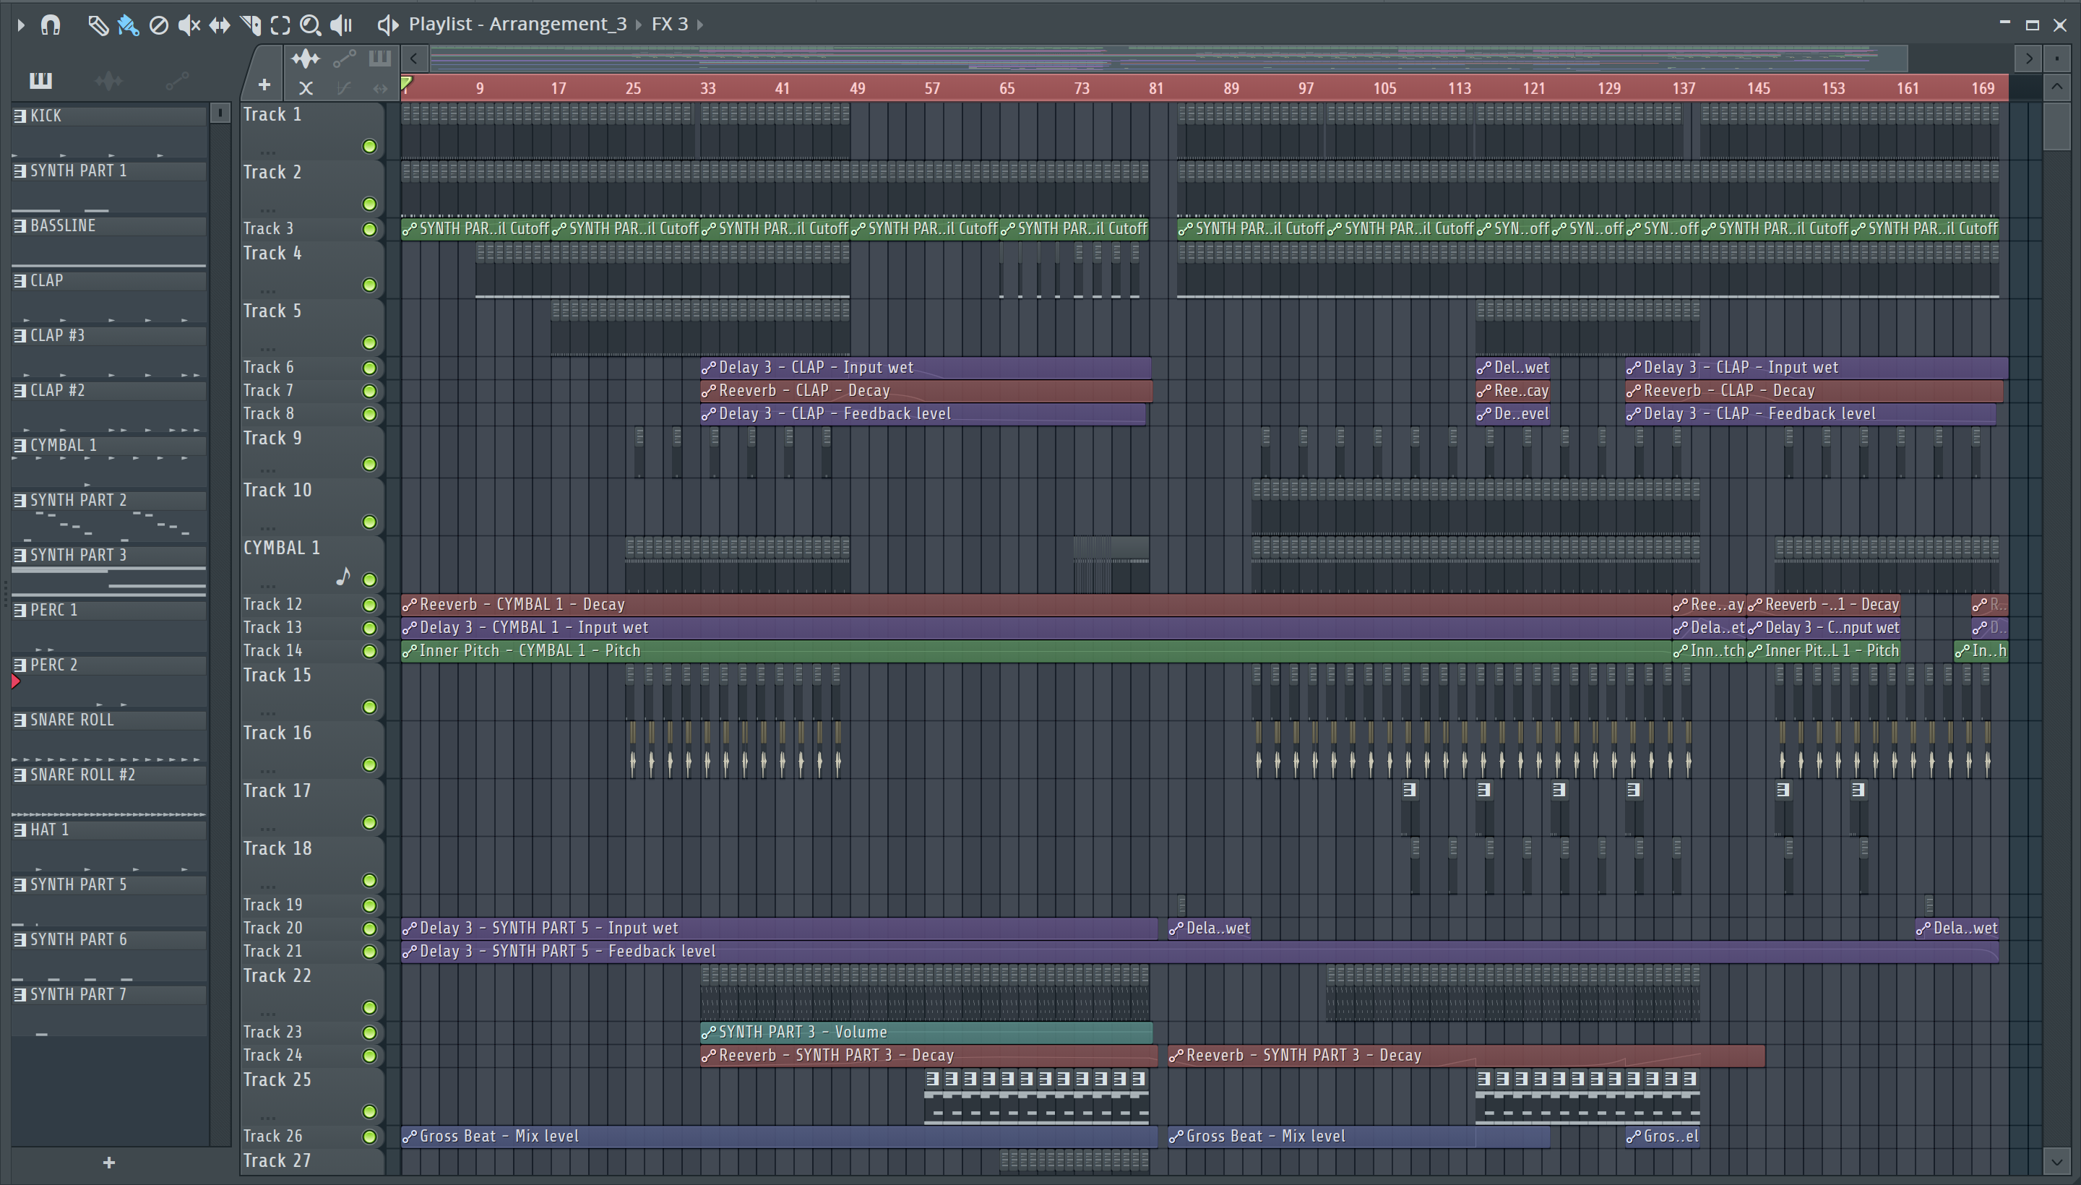Screen dimensions: 2081x1185
Task: Click the Reeverb - CLAP - Decay clip
Action: [x=926, y=391]
